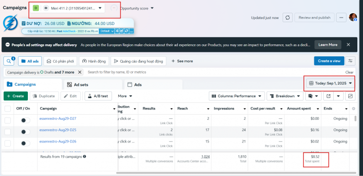Toggle the essenrestro-Aug29-D27 campaign switch
Viewport: 363px width, 176px height.
(x=26, y=120)
